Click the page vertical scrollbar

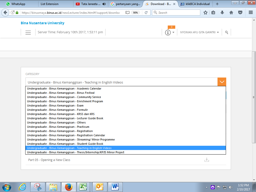[x=254, y=97]
